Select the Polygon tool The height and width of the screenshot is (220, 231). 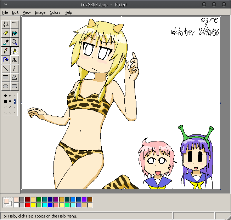(x=15, y=77)
